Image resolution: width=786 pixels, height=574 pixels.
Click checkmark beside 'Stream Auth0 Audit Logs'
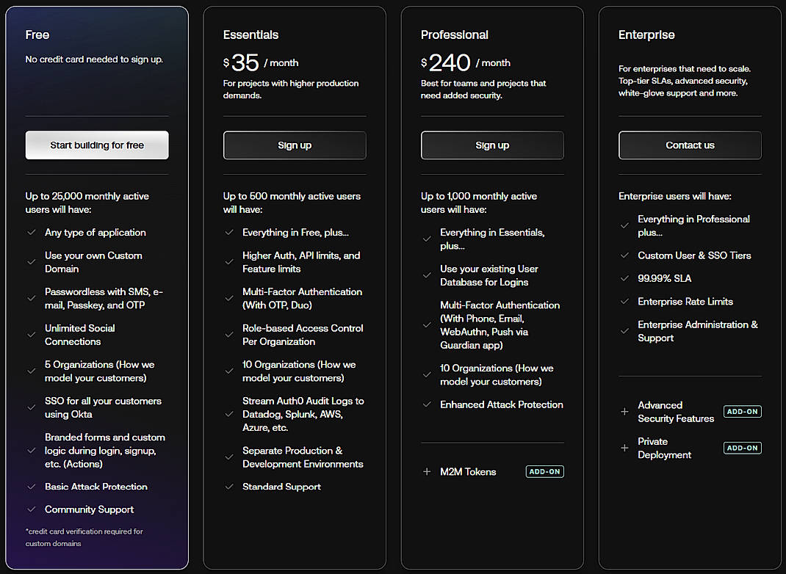coord(229,414)
